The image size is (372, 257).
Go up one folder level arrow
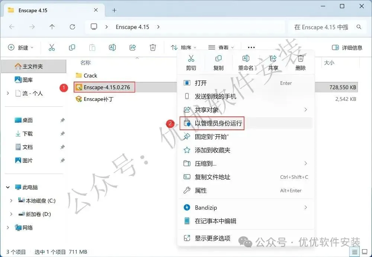click(x=52, y=27)
